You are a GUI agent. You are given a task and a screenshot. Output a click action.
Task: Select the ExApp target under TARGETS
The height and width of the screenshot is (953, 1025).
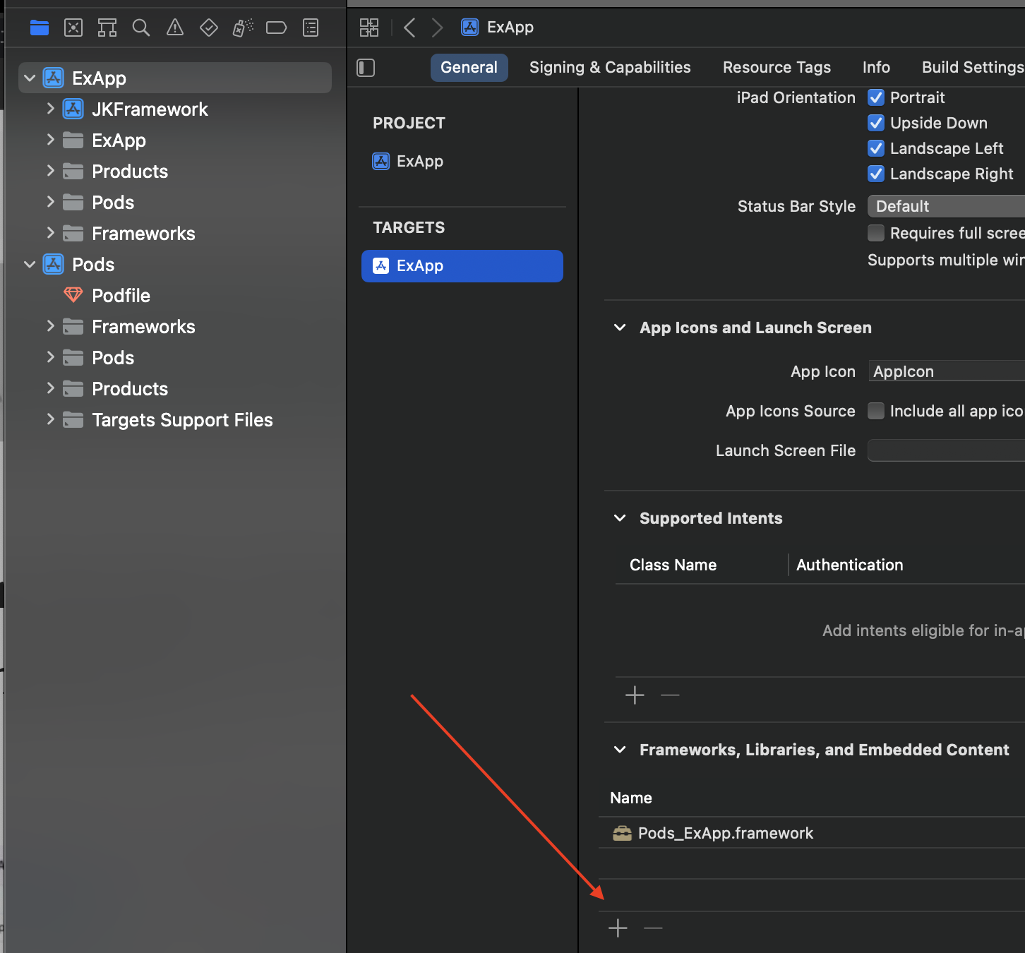[x=462, y=266]
